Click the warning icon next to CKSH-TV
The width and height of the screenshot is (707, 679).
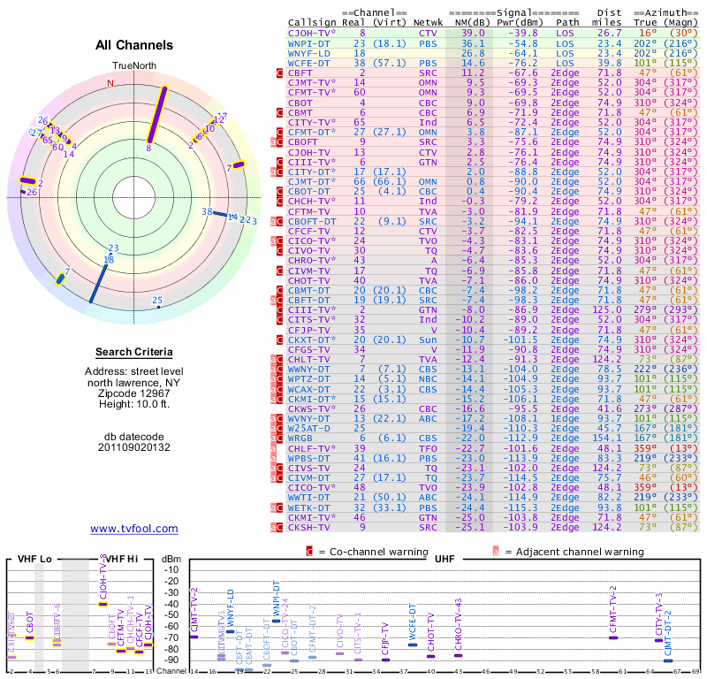click(278, 527)
